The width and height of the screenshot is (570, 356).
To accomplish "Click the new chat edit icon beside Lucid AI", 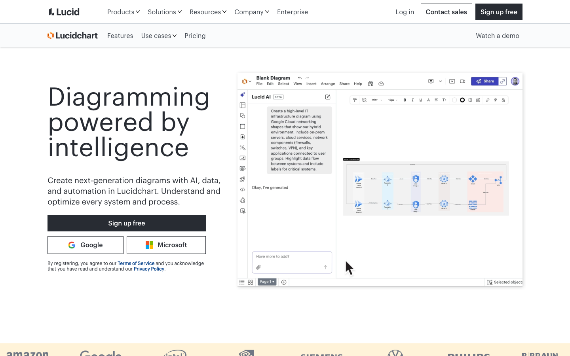I will 328,97.
